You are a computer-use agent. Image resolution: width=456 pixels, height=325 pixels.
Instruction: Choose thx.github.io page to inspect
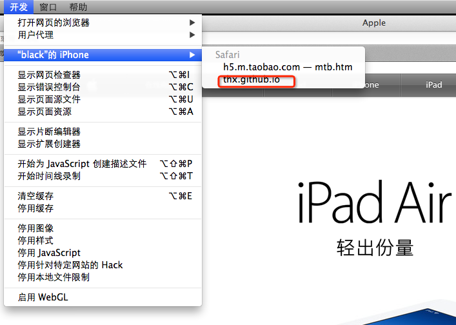tap(284, 79)
